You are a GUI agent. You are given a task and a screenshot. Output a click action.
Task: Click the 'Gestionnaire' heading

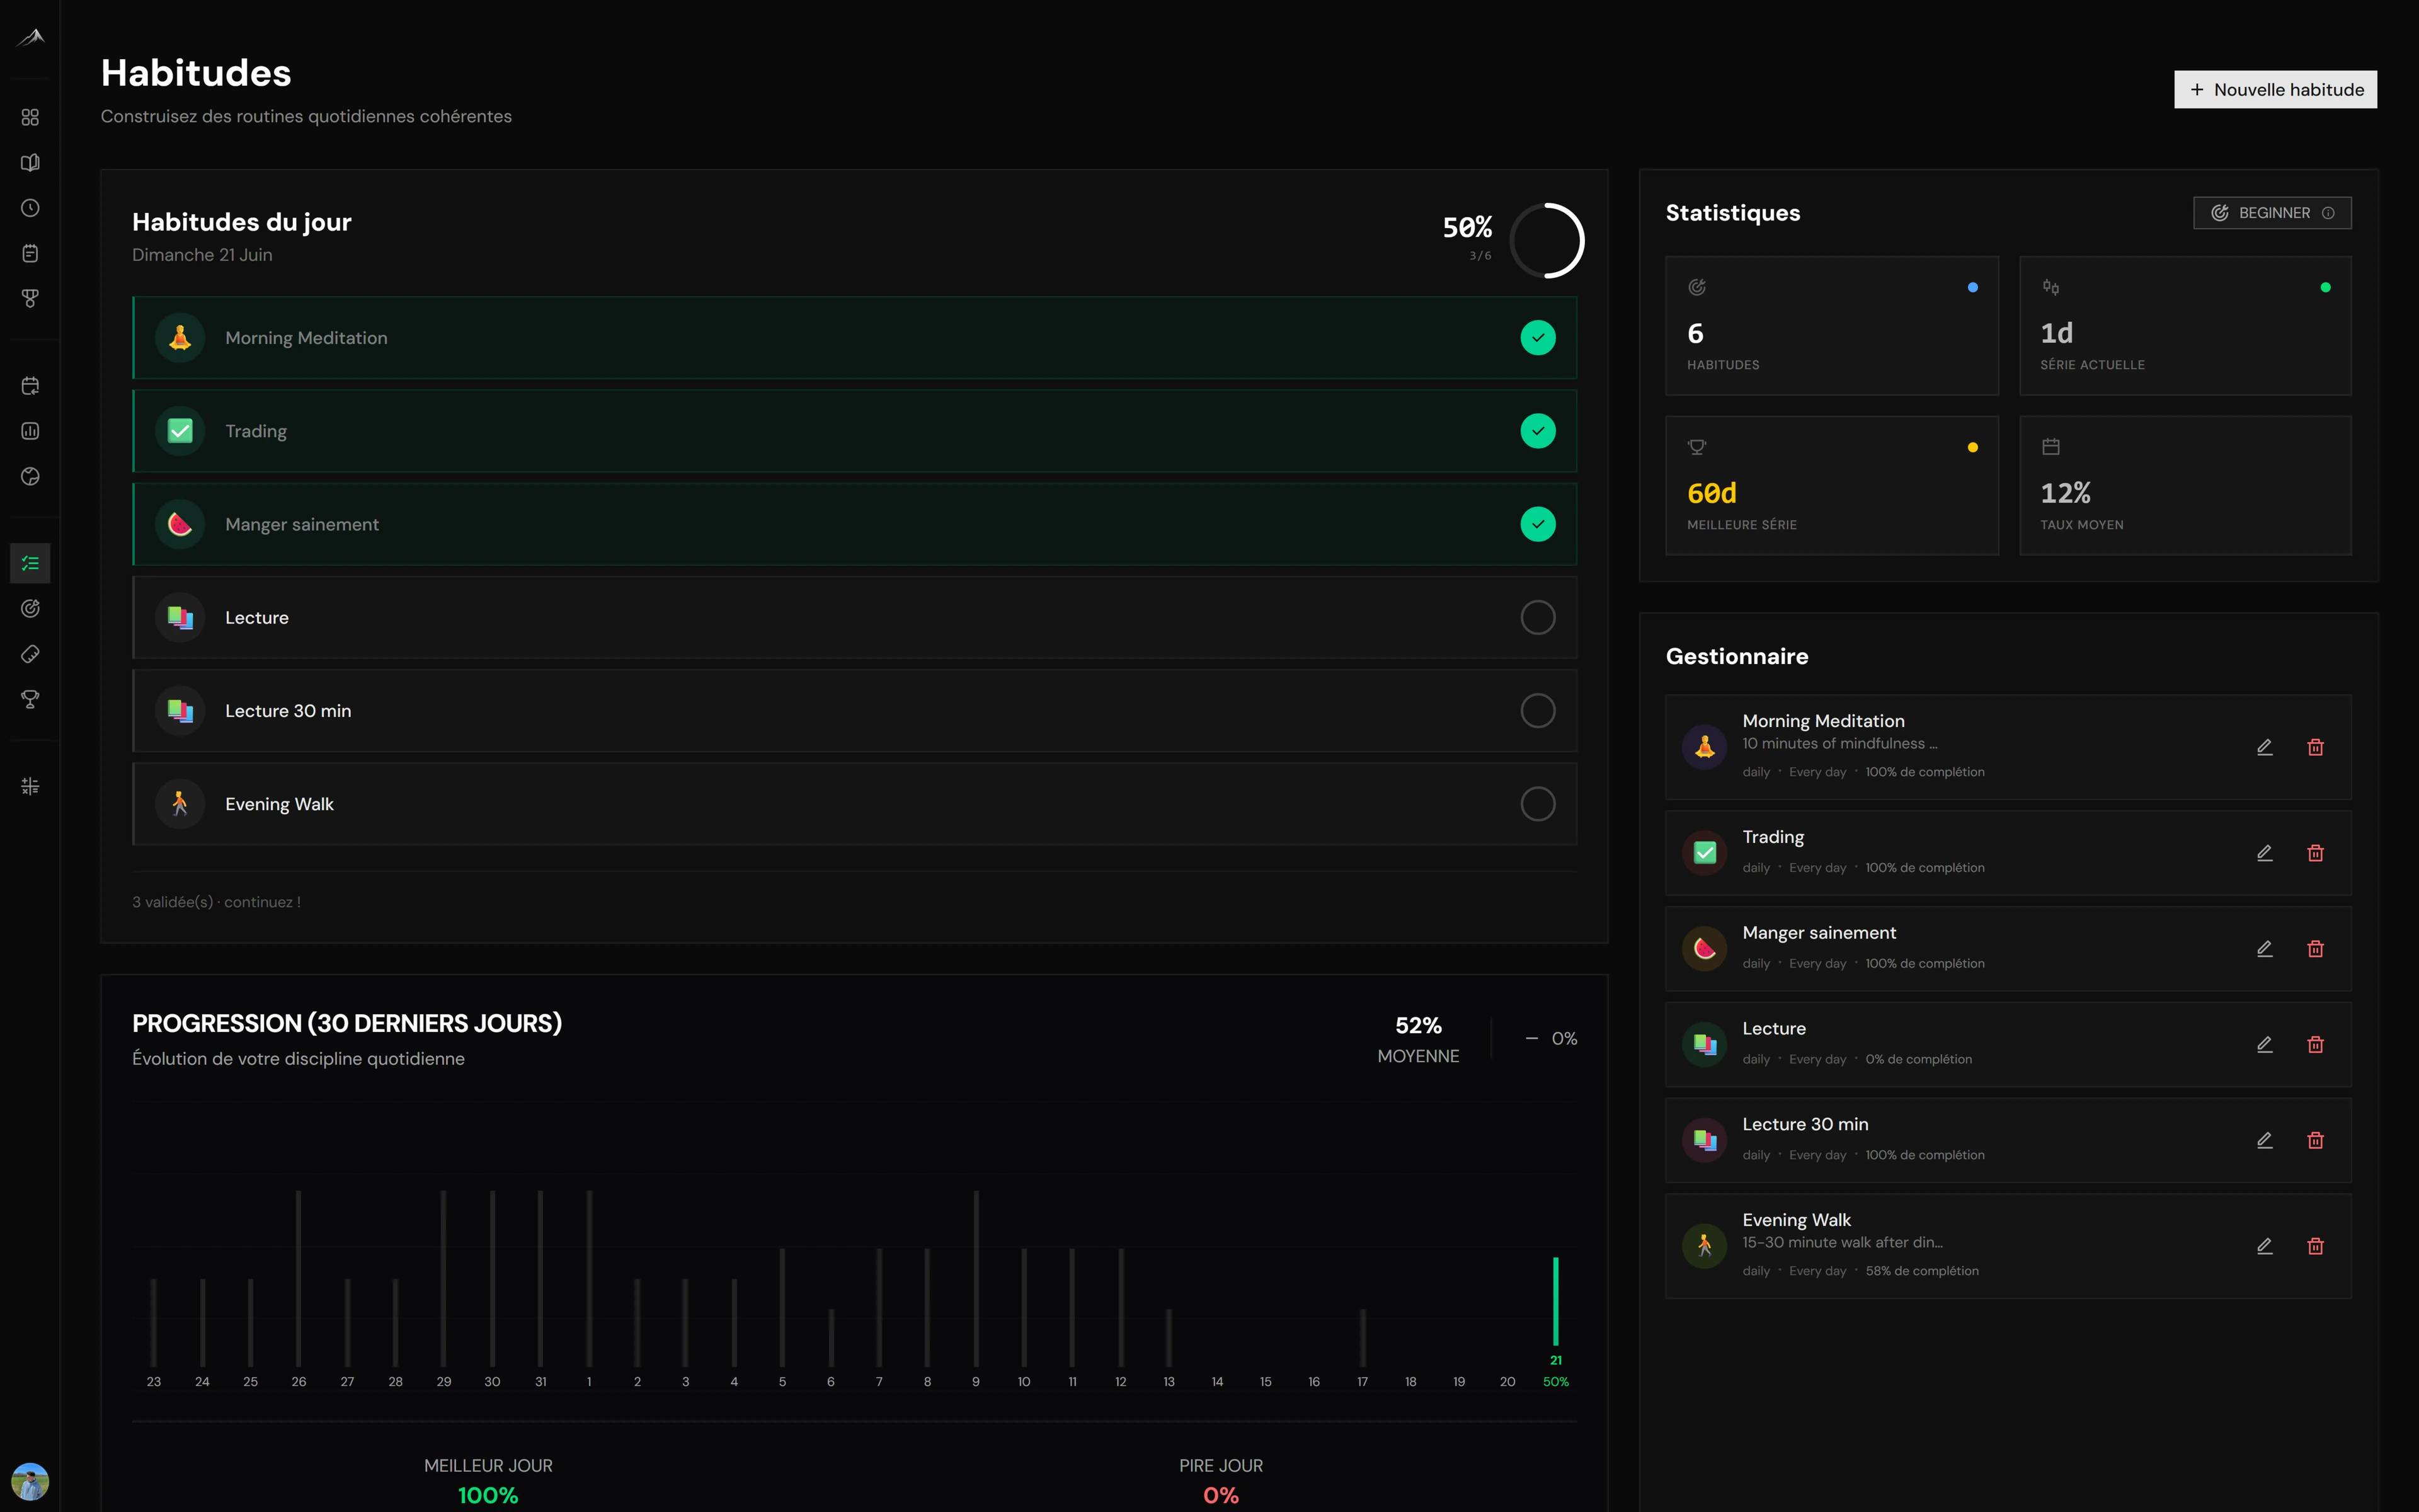[x=1736, y=656]
